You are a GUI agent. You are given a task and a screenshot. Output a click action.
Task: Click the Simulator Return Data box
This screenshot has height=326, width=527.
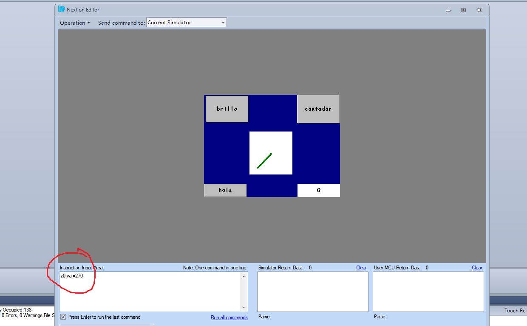(x=313, y=292)
